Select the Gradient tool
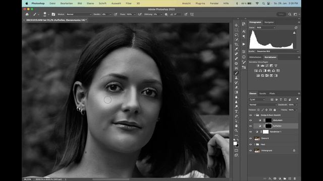 pos(236,92)
